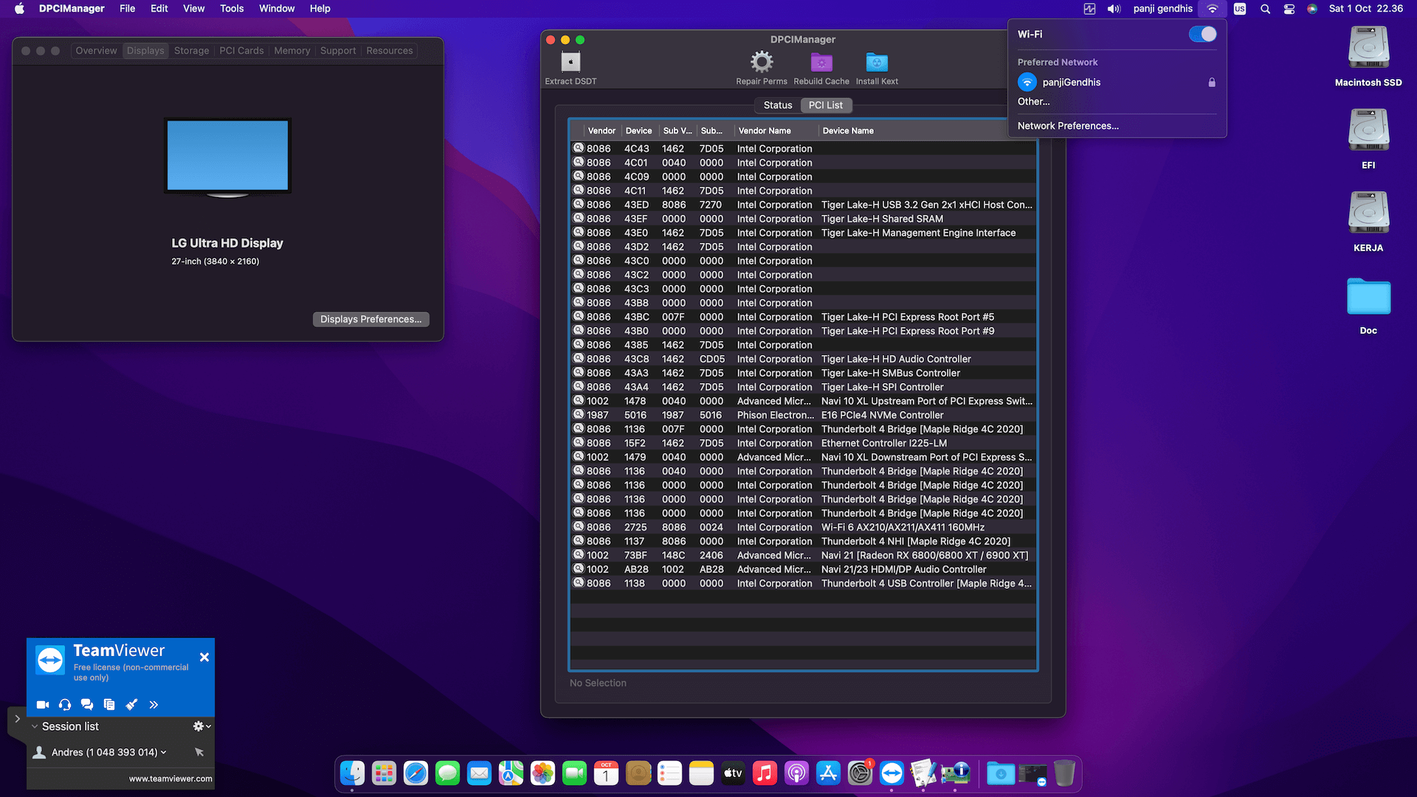Open Control Center in the menu bar
This screenshot has height=797, width=1417.
1289,9
